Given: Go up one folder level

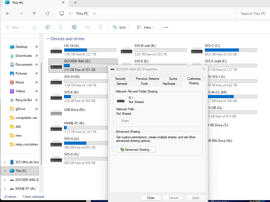Looking at the screenshot, I should coord(34,14).
